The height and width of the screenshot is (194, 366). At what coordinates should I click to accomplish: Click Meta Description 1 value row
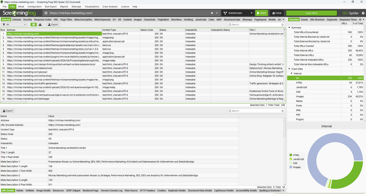click(143, 162)
